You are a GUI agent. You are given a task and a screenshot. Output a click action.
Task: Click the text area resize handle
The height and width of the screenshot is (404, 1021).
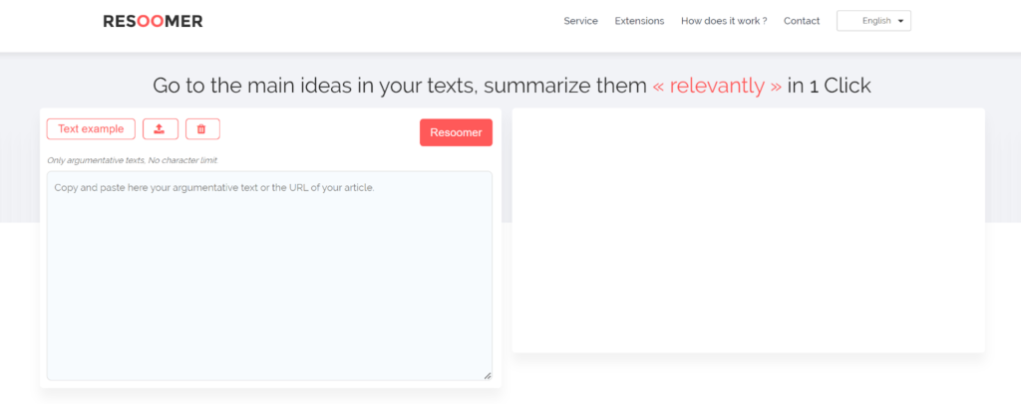487,375
